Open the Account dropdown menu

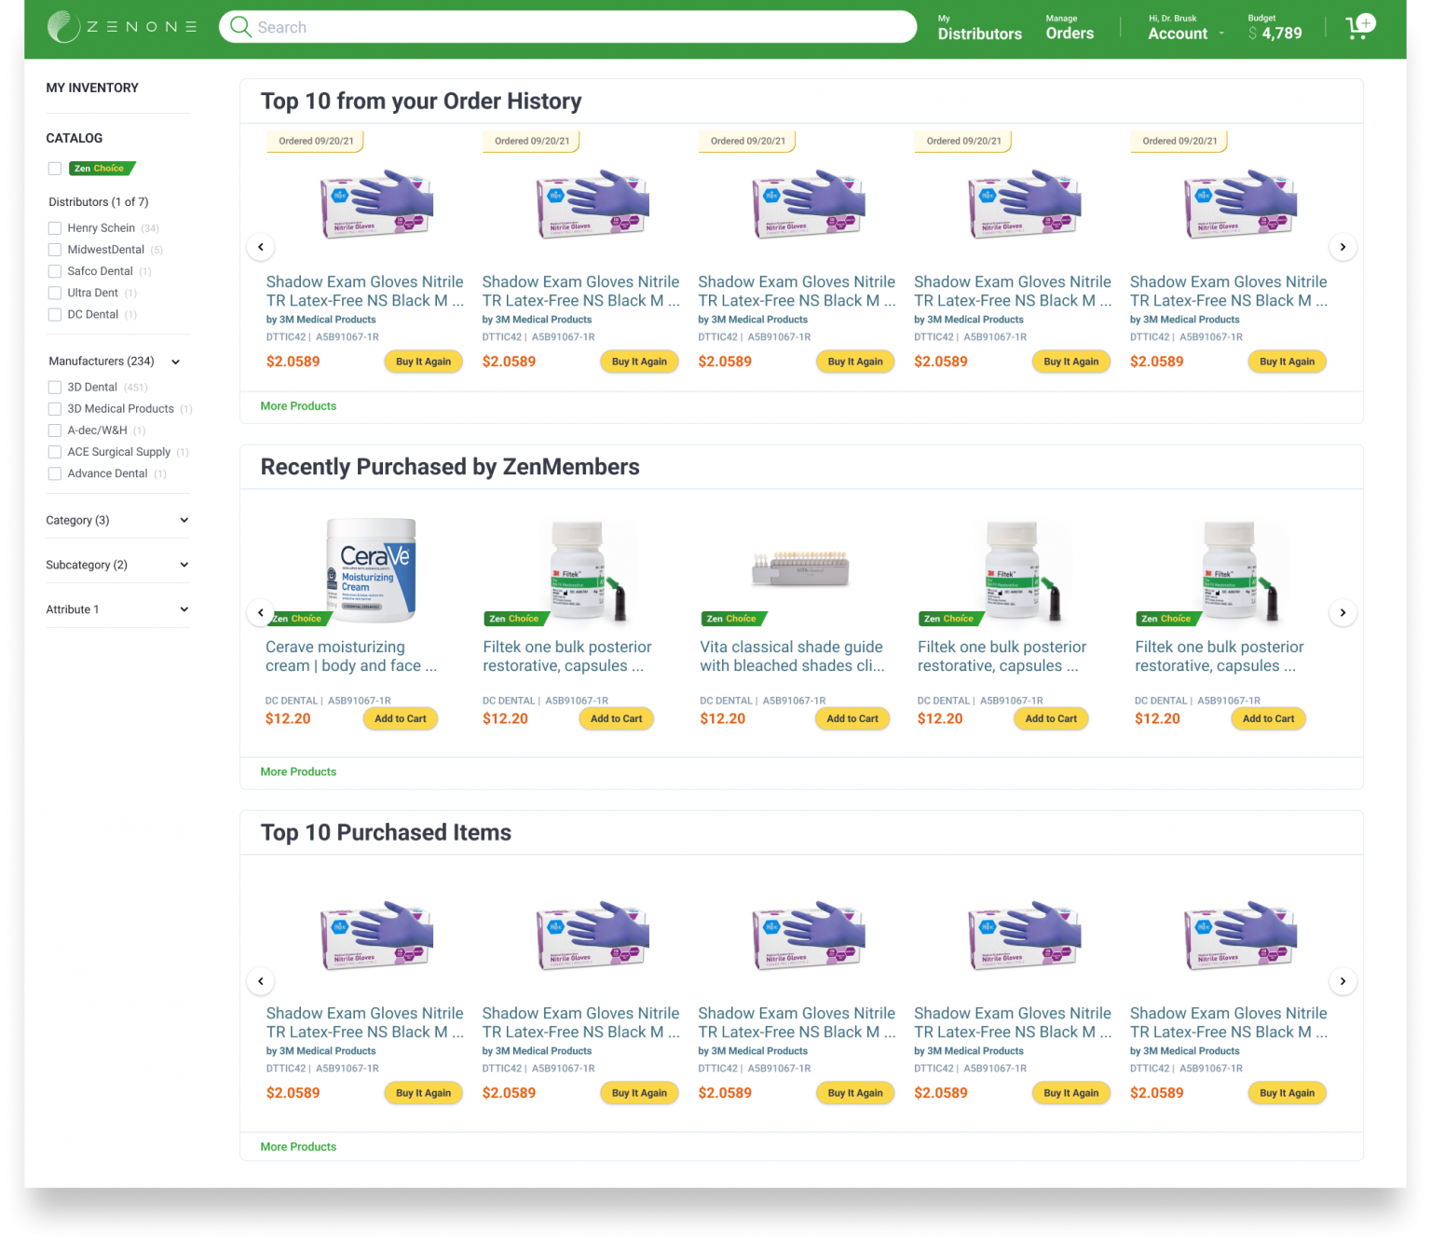pyautogui.click(x=1186, y=27)
